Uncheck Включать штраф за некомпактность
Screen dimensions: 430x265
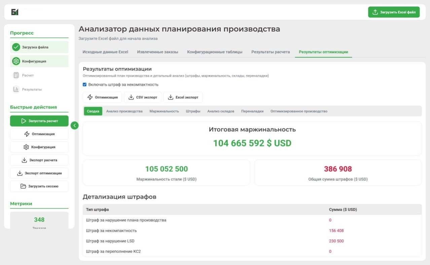coord(84,84)
